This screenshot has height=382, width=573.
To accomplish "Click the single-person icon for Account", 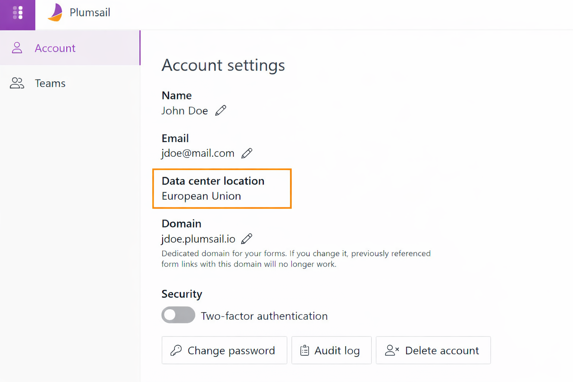I will [x=17, y=48].
